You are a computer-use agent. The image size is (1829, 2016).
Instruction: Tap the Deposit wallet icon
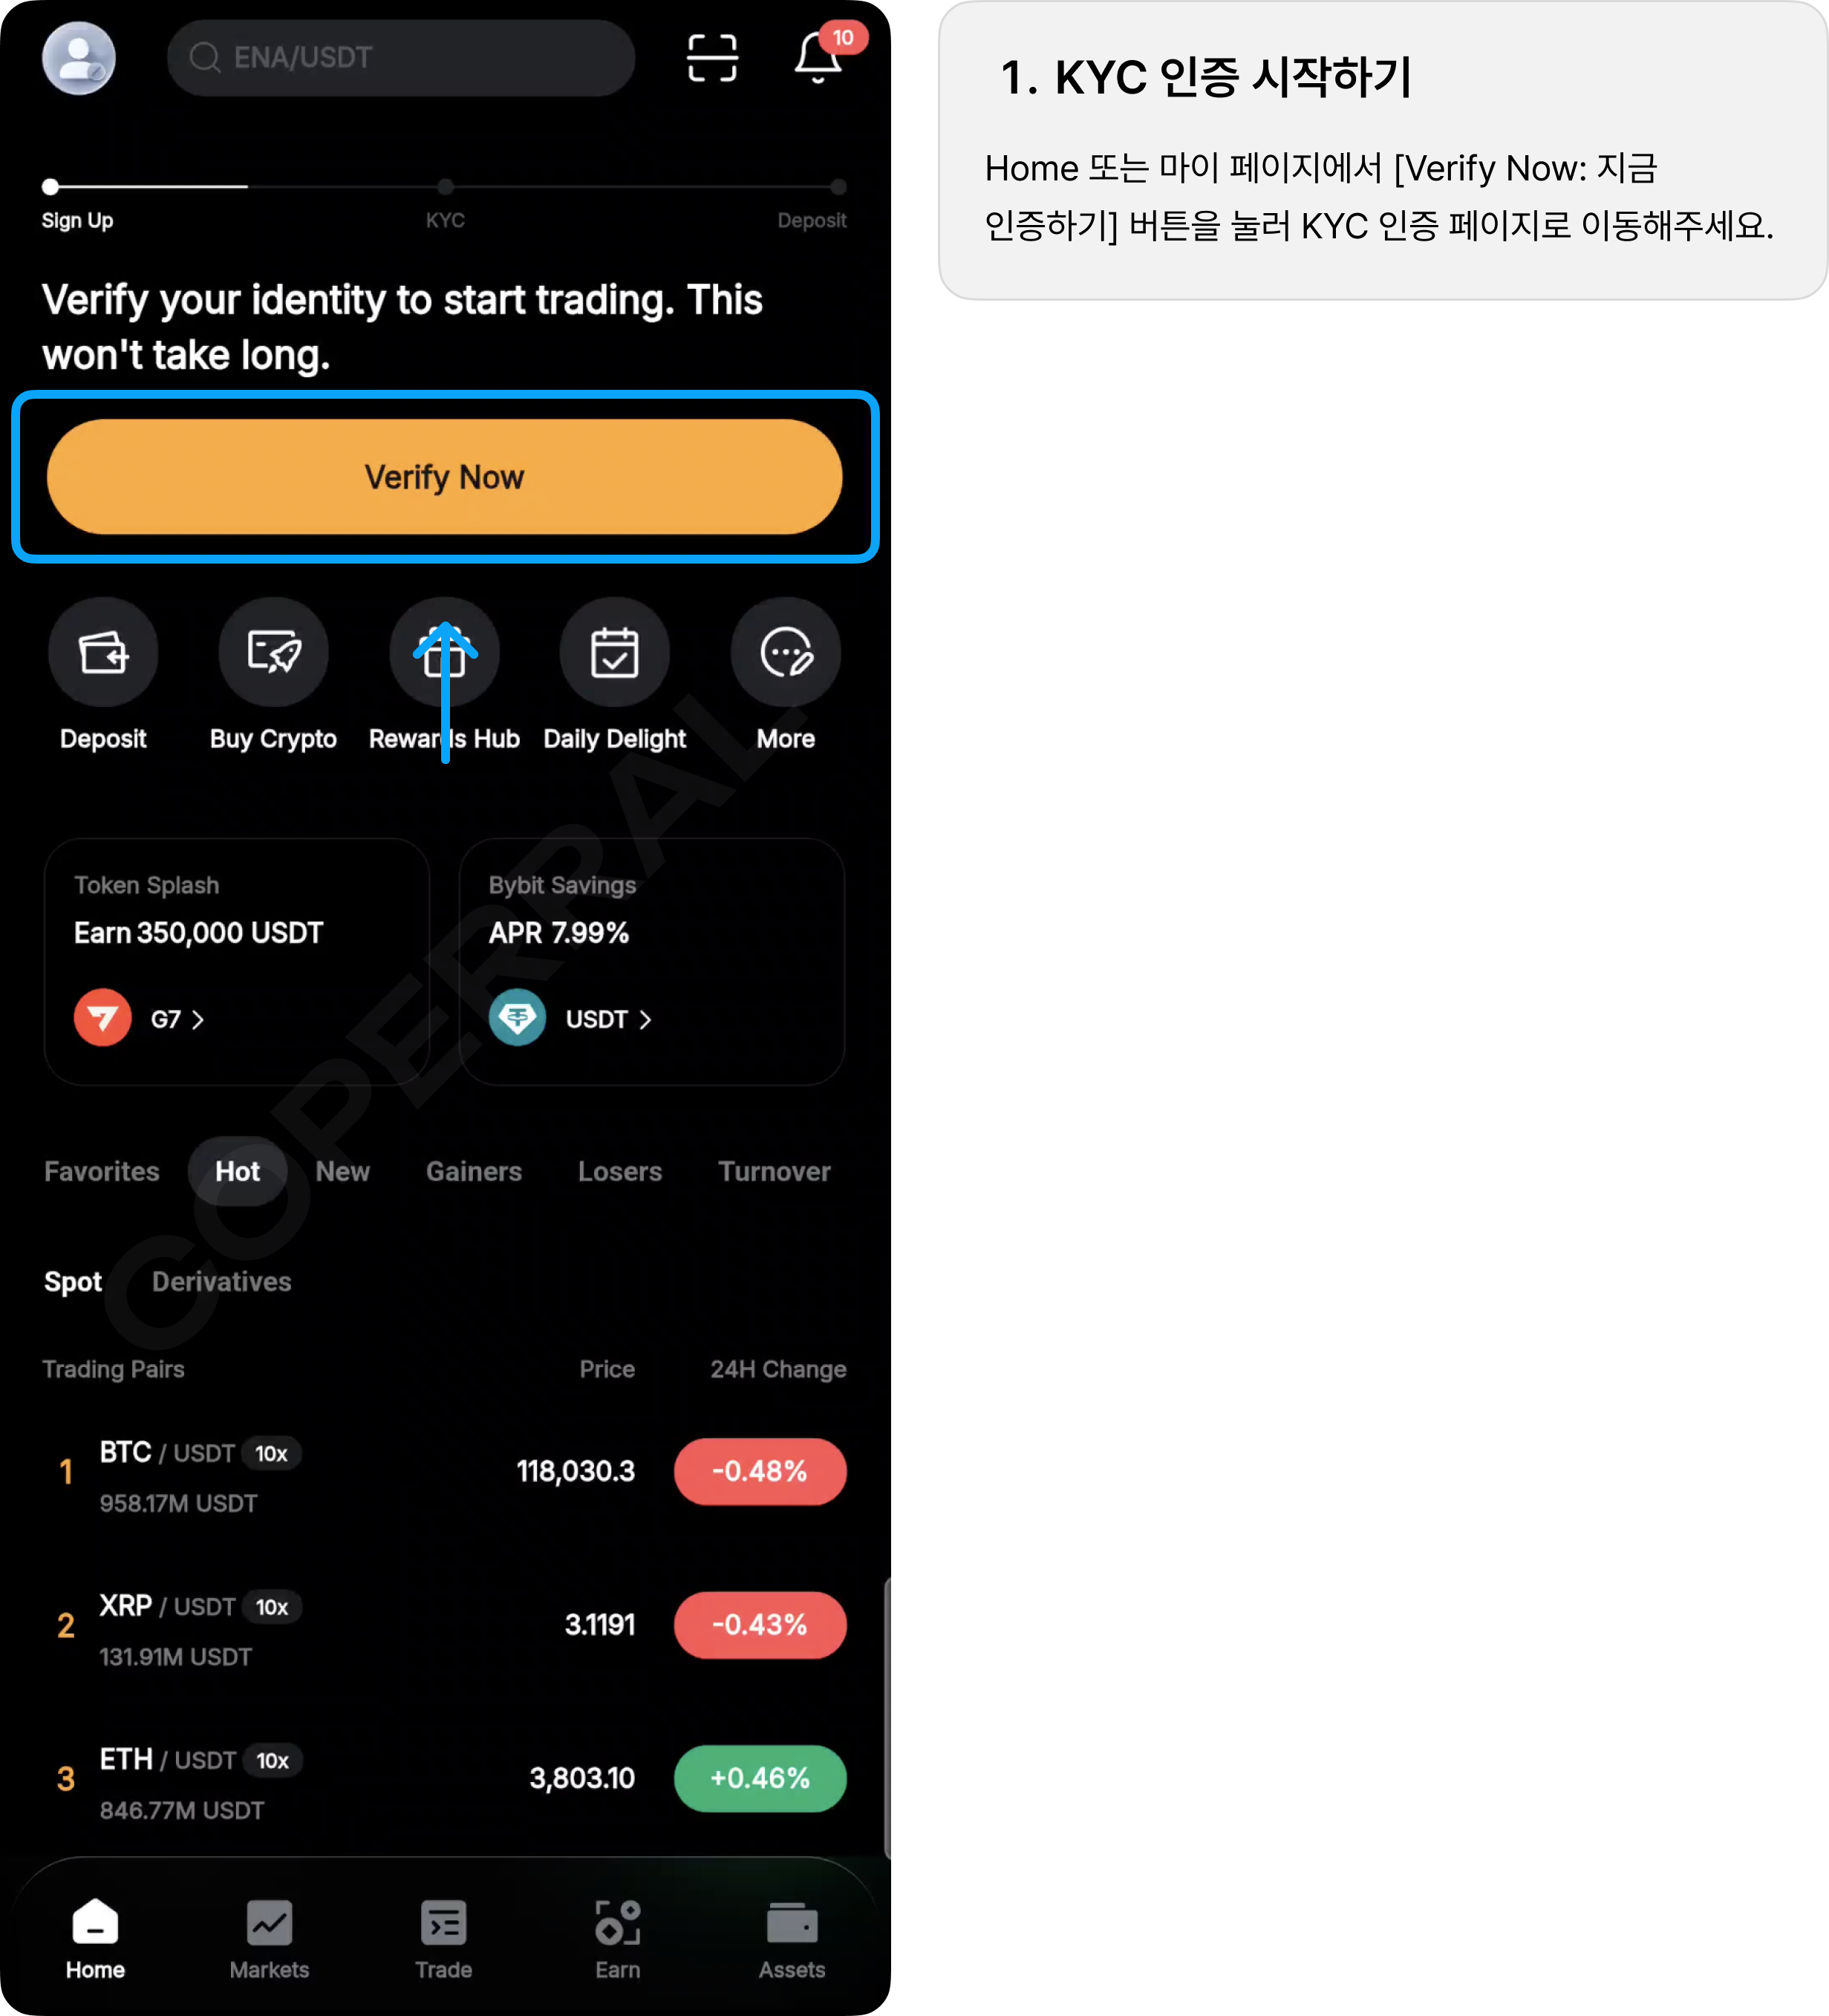coord(103,653)
